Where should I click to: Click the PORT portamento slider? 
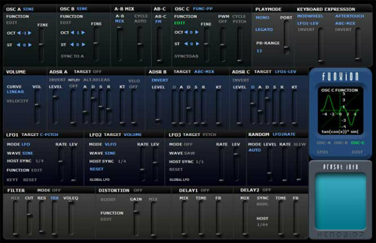click(286, 37)
